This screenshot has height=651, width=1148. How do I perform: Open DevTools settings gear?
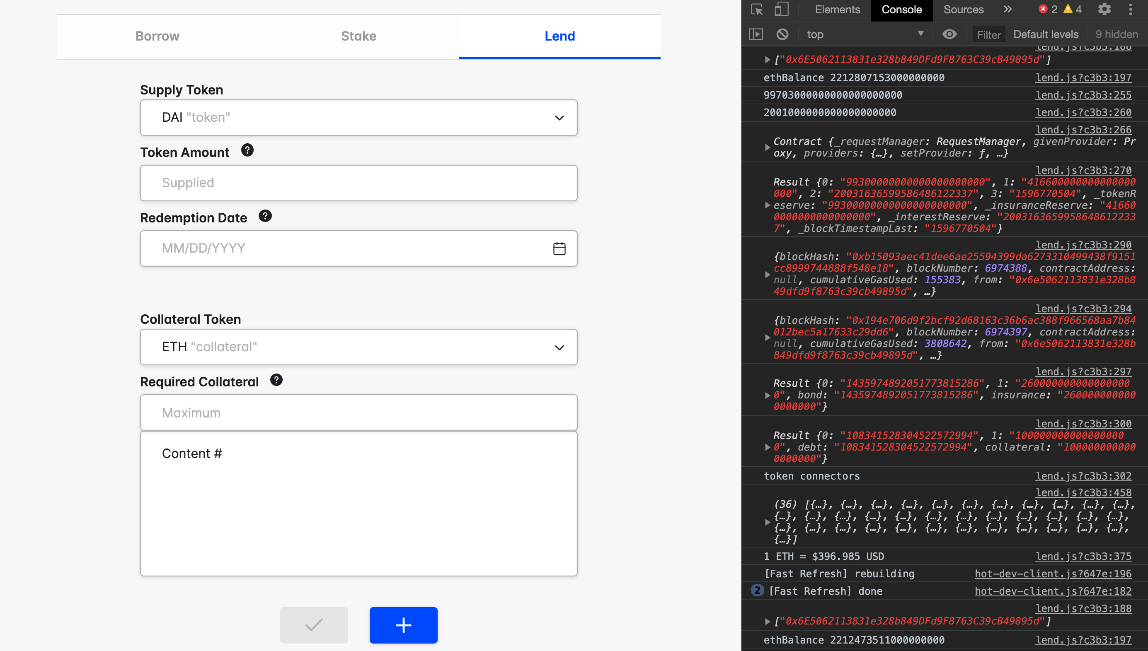(x=1104, y=10)
